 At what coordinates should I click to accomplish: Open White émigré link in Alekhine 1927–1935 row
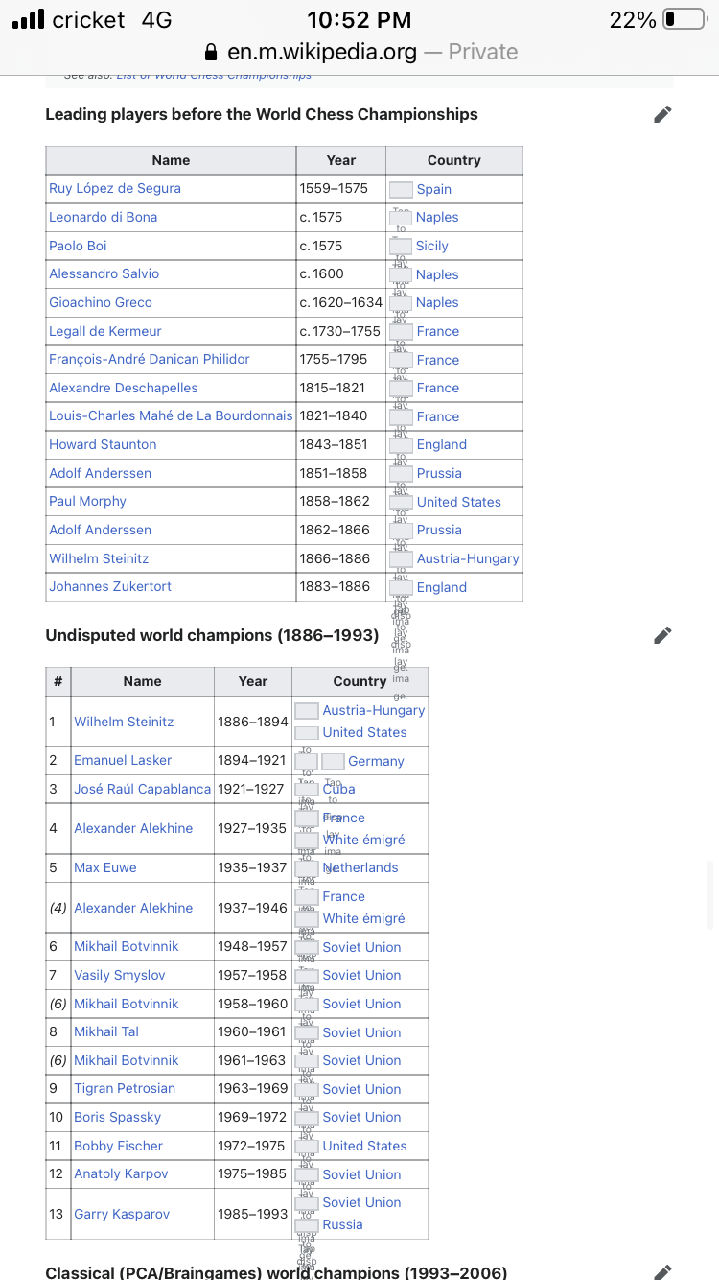(363, 840)
